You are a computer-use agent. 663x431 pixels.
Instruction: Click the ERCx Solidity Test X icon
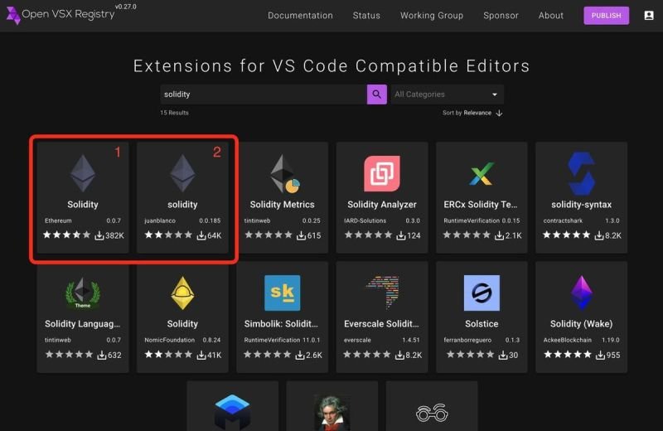click(x=482, y=174)
